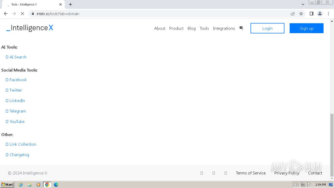Open the Chrome profile menu
Image resolution: width=334 pixels, height=188 pixels.
pyautogui.click(x=320, y=14)
